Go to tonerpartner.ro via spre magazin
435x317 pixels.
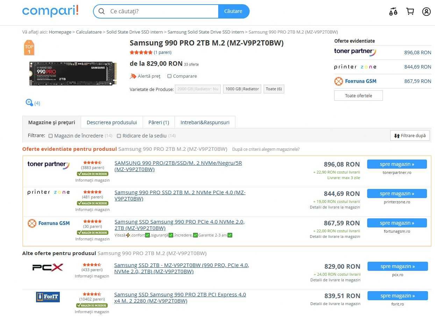pos(397,164)
